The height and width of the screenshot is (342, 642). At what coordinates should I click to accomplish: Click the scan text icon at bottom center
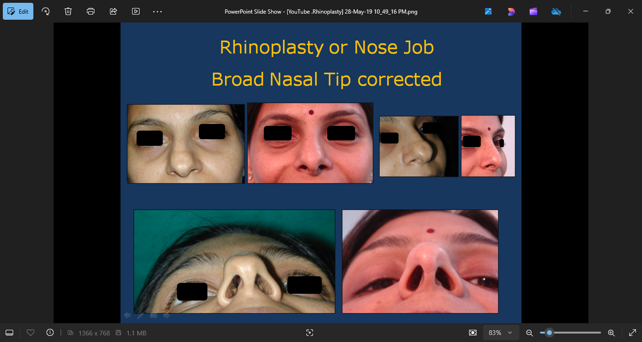pos(309,333)
